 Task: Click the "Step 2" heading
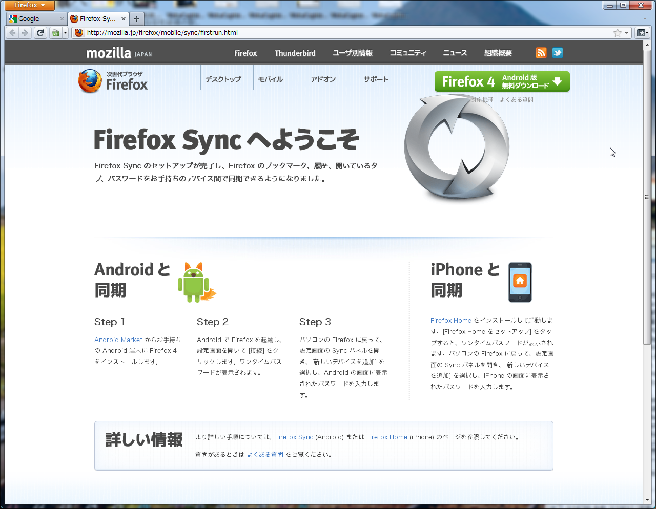tap(213, 322)
